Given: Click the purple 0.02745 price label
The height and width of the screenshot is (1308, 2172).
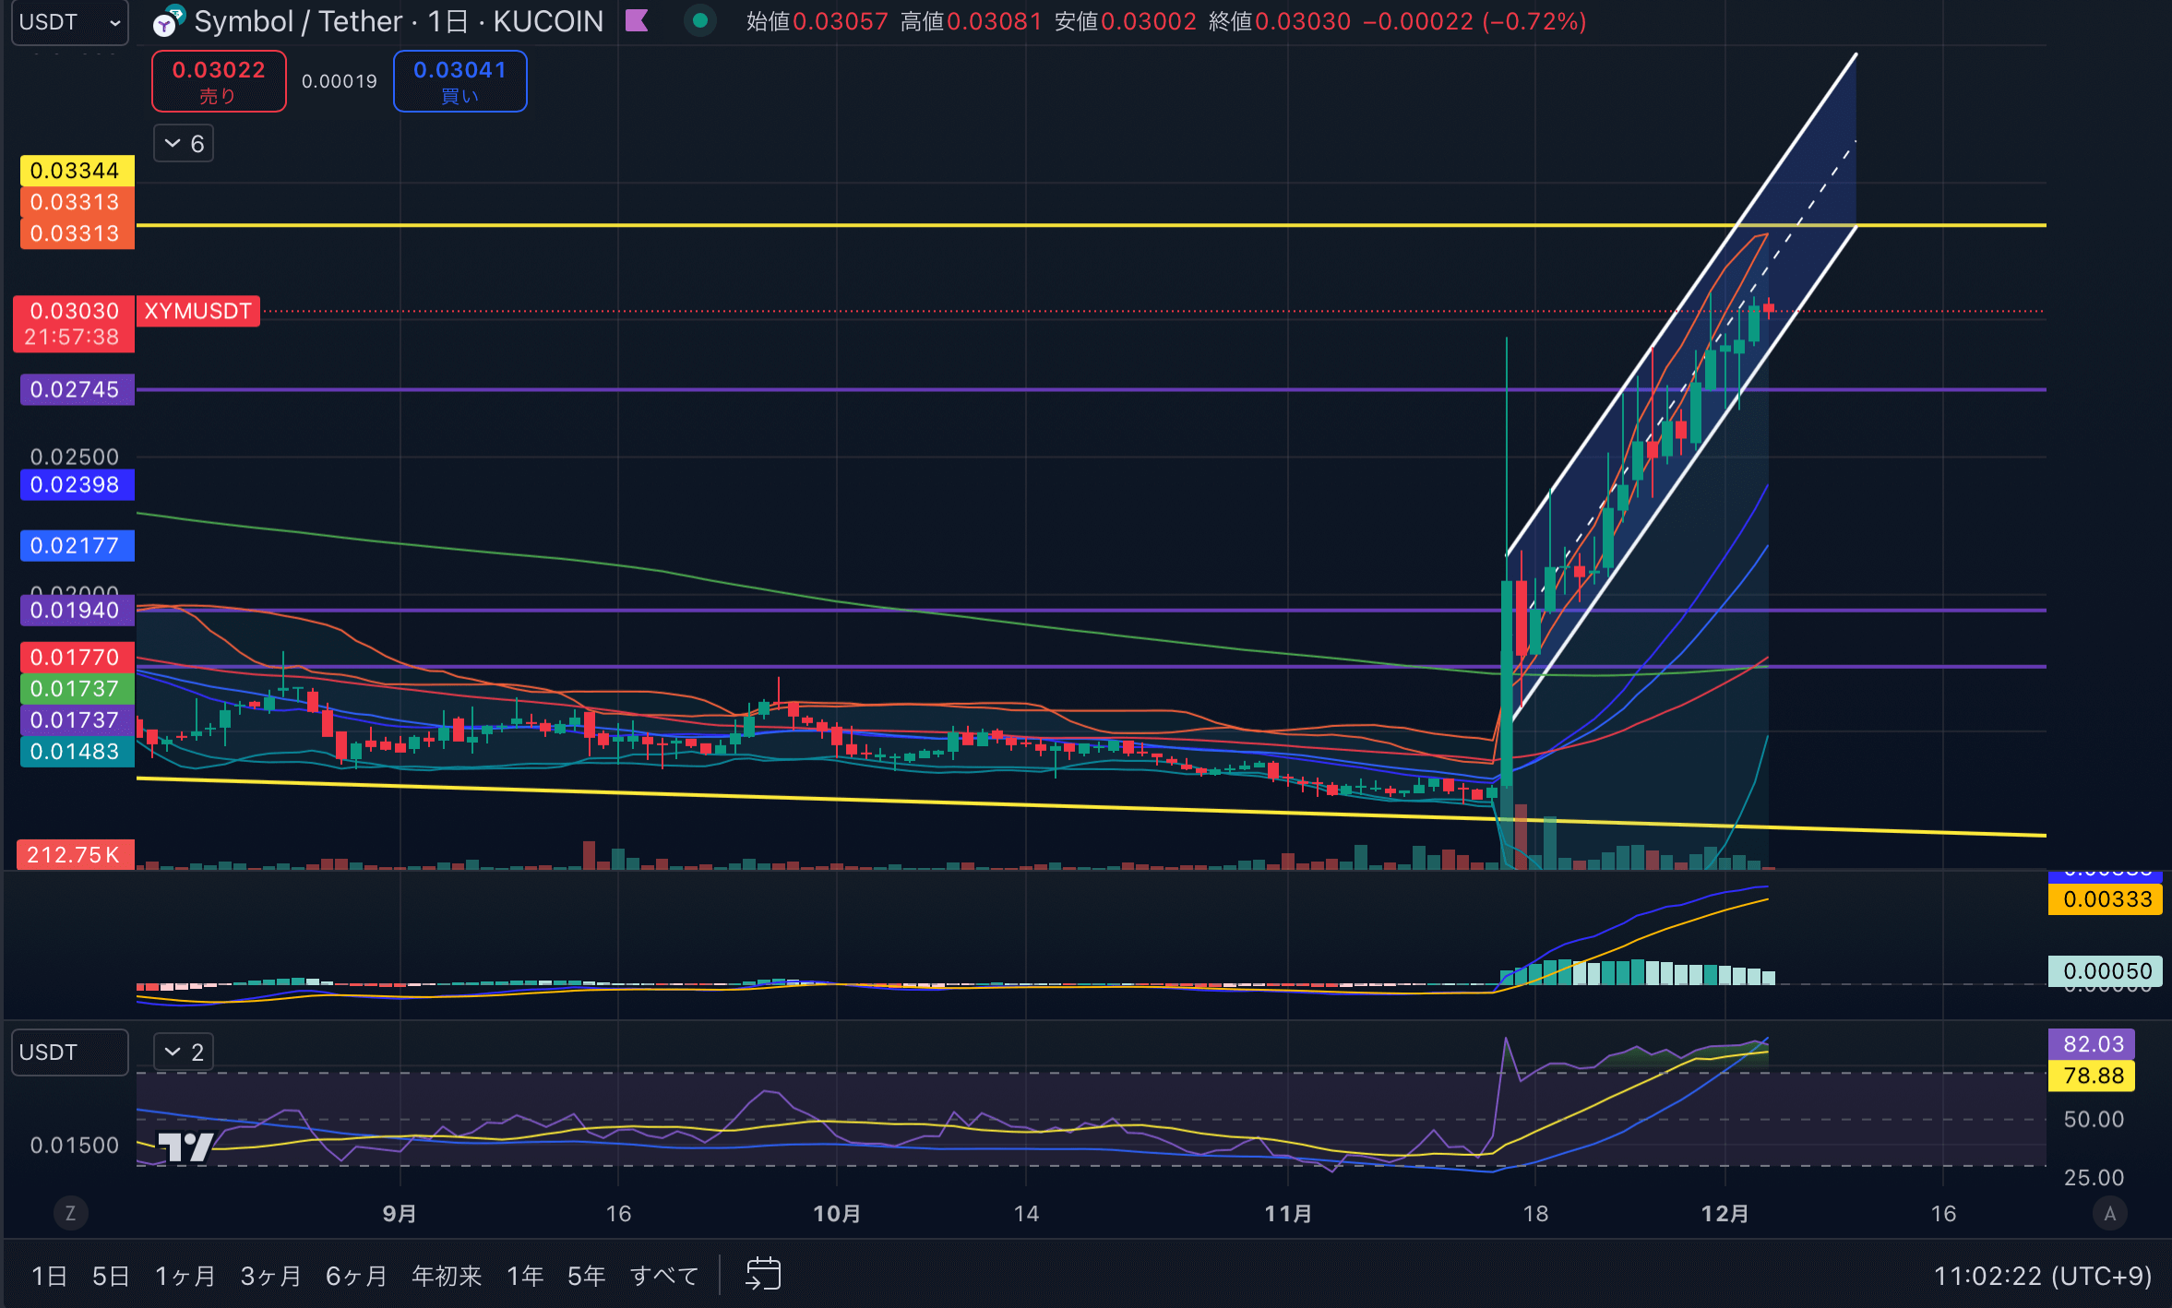Looking at the screenshot, I should (x=76, y=389).
